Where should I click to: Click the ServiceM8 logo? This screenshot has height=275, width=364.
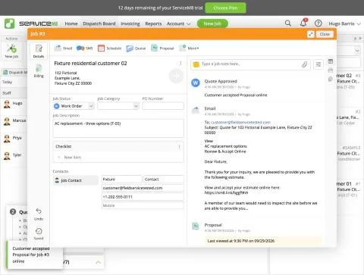pyautogui.click(x=31, y=23)
